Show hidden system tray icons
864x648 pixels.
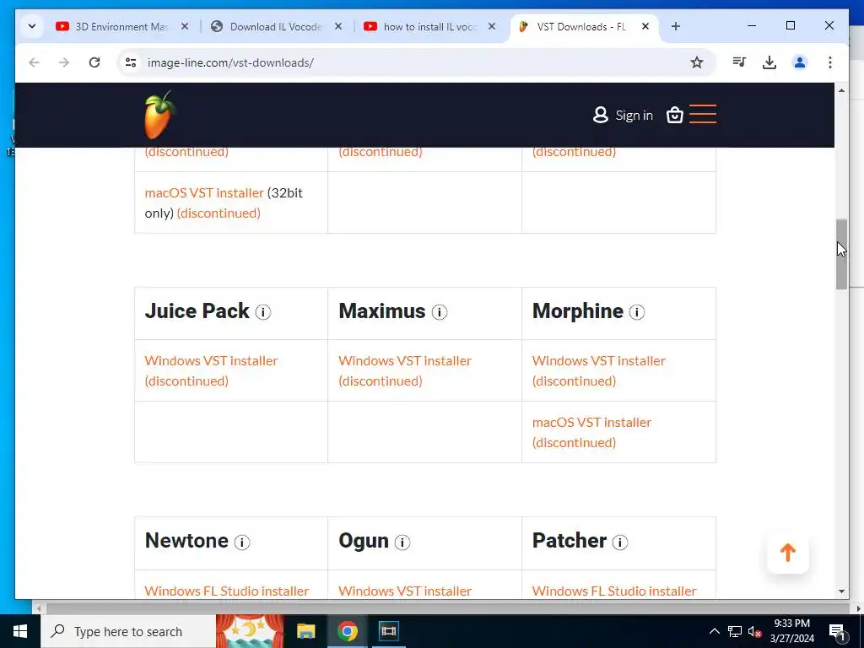tap(714, 631)
